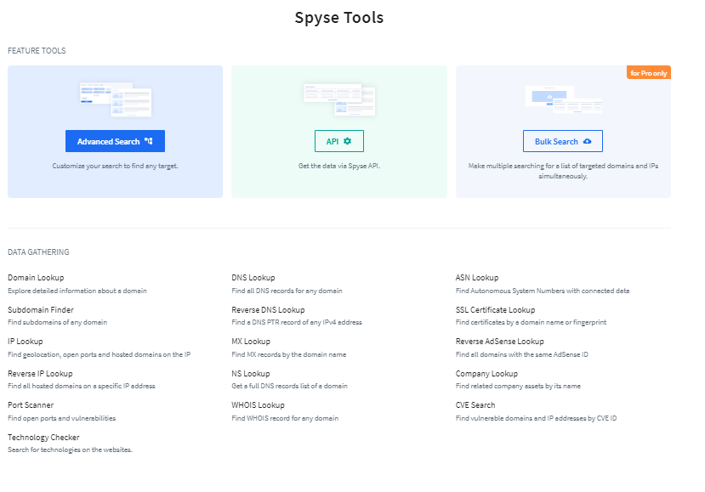Open the Subdomain Finder

point(41,309)
